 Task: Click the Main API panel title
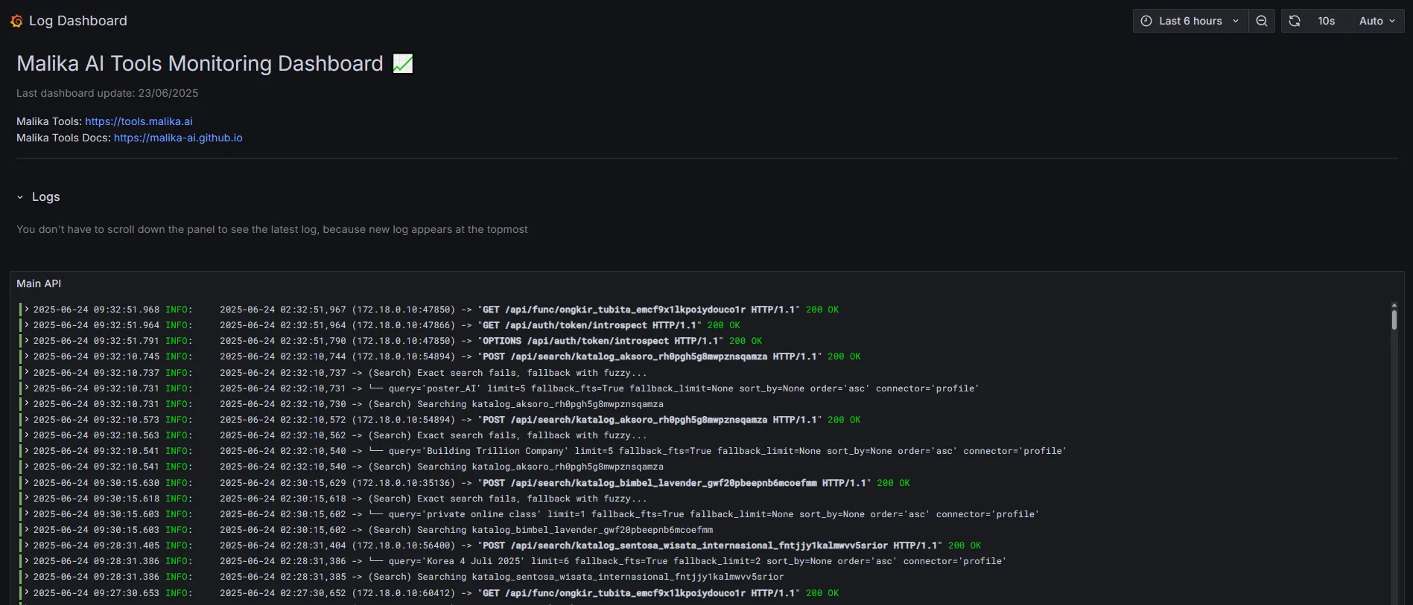[39, 284]
